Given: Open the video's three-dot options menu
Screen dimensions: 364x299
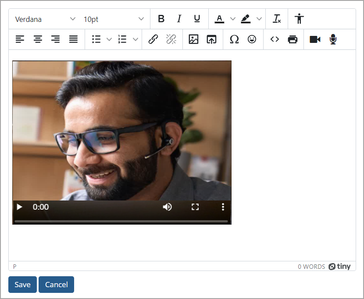Looking at the screenshot, I should coord(223,207).
